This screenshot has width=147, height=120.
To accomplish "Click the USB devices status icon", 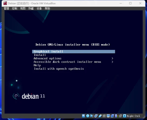I will [x=100, y=116].
